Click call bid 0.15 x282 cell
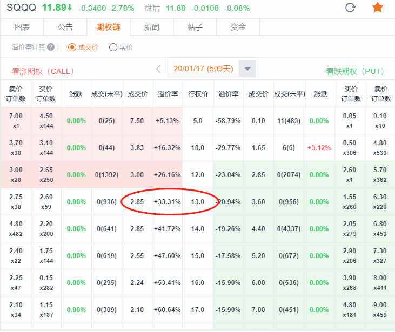 coord(46,283)
